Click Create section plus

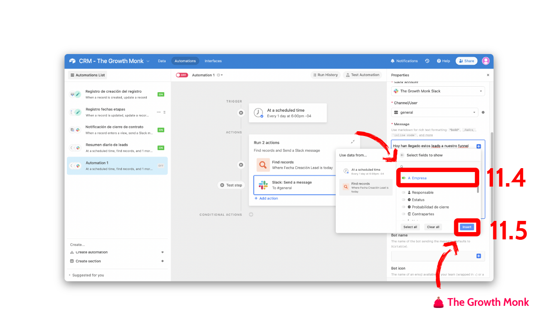click(162, 261)
